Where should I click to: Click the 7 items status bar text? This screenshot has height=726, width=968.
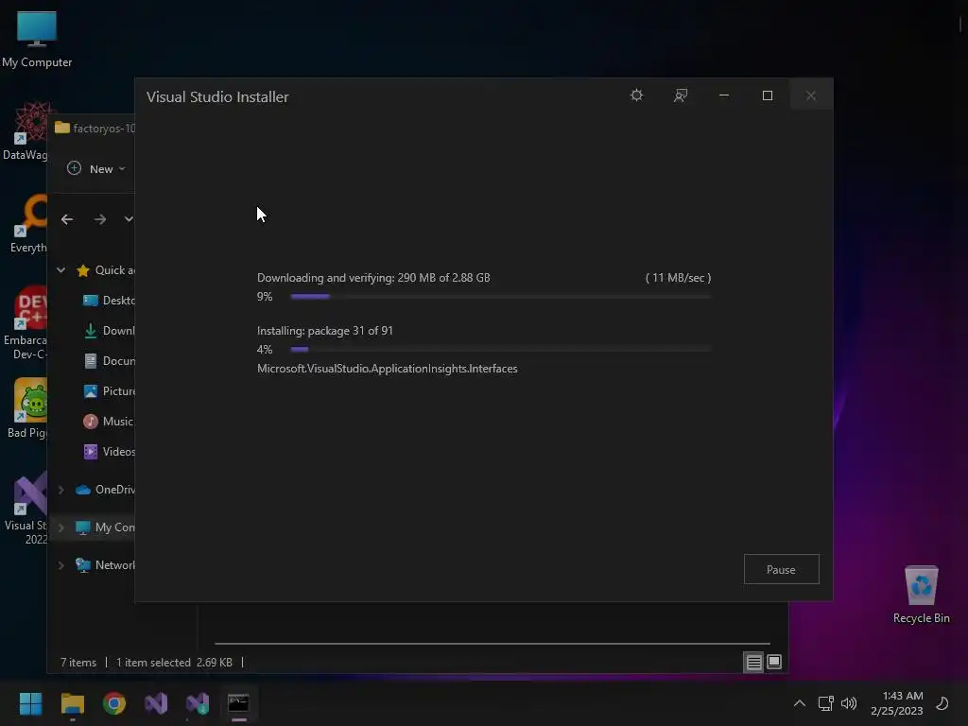click(78, 663)
